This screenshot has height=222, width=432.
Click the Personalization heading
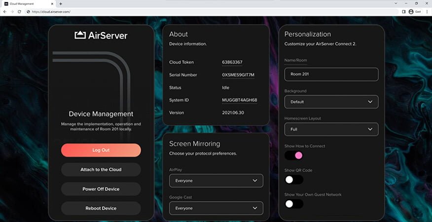click(x=307, y=34)
